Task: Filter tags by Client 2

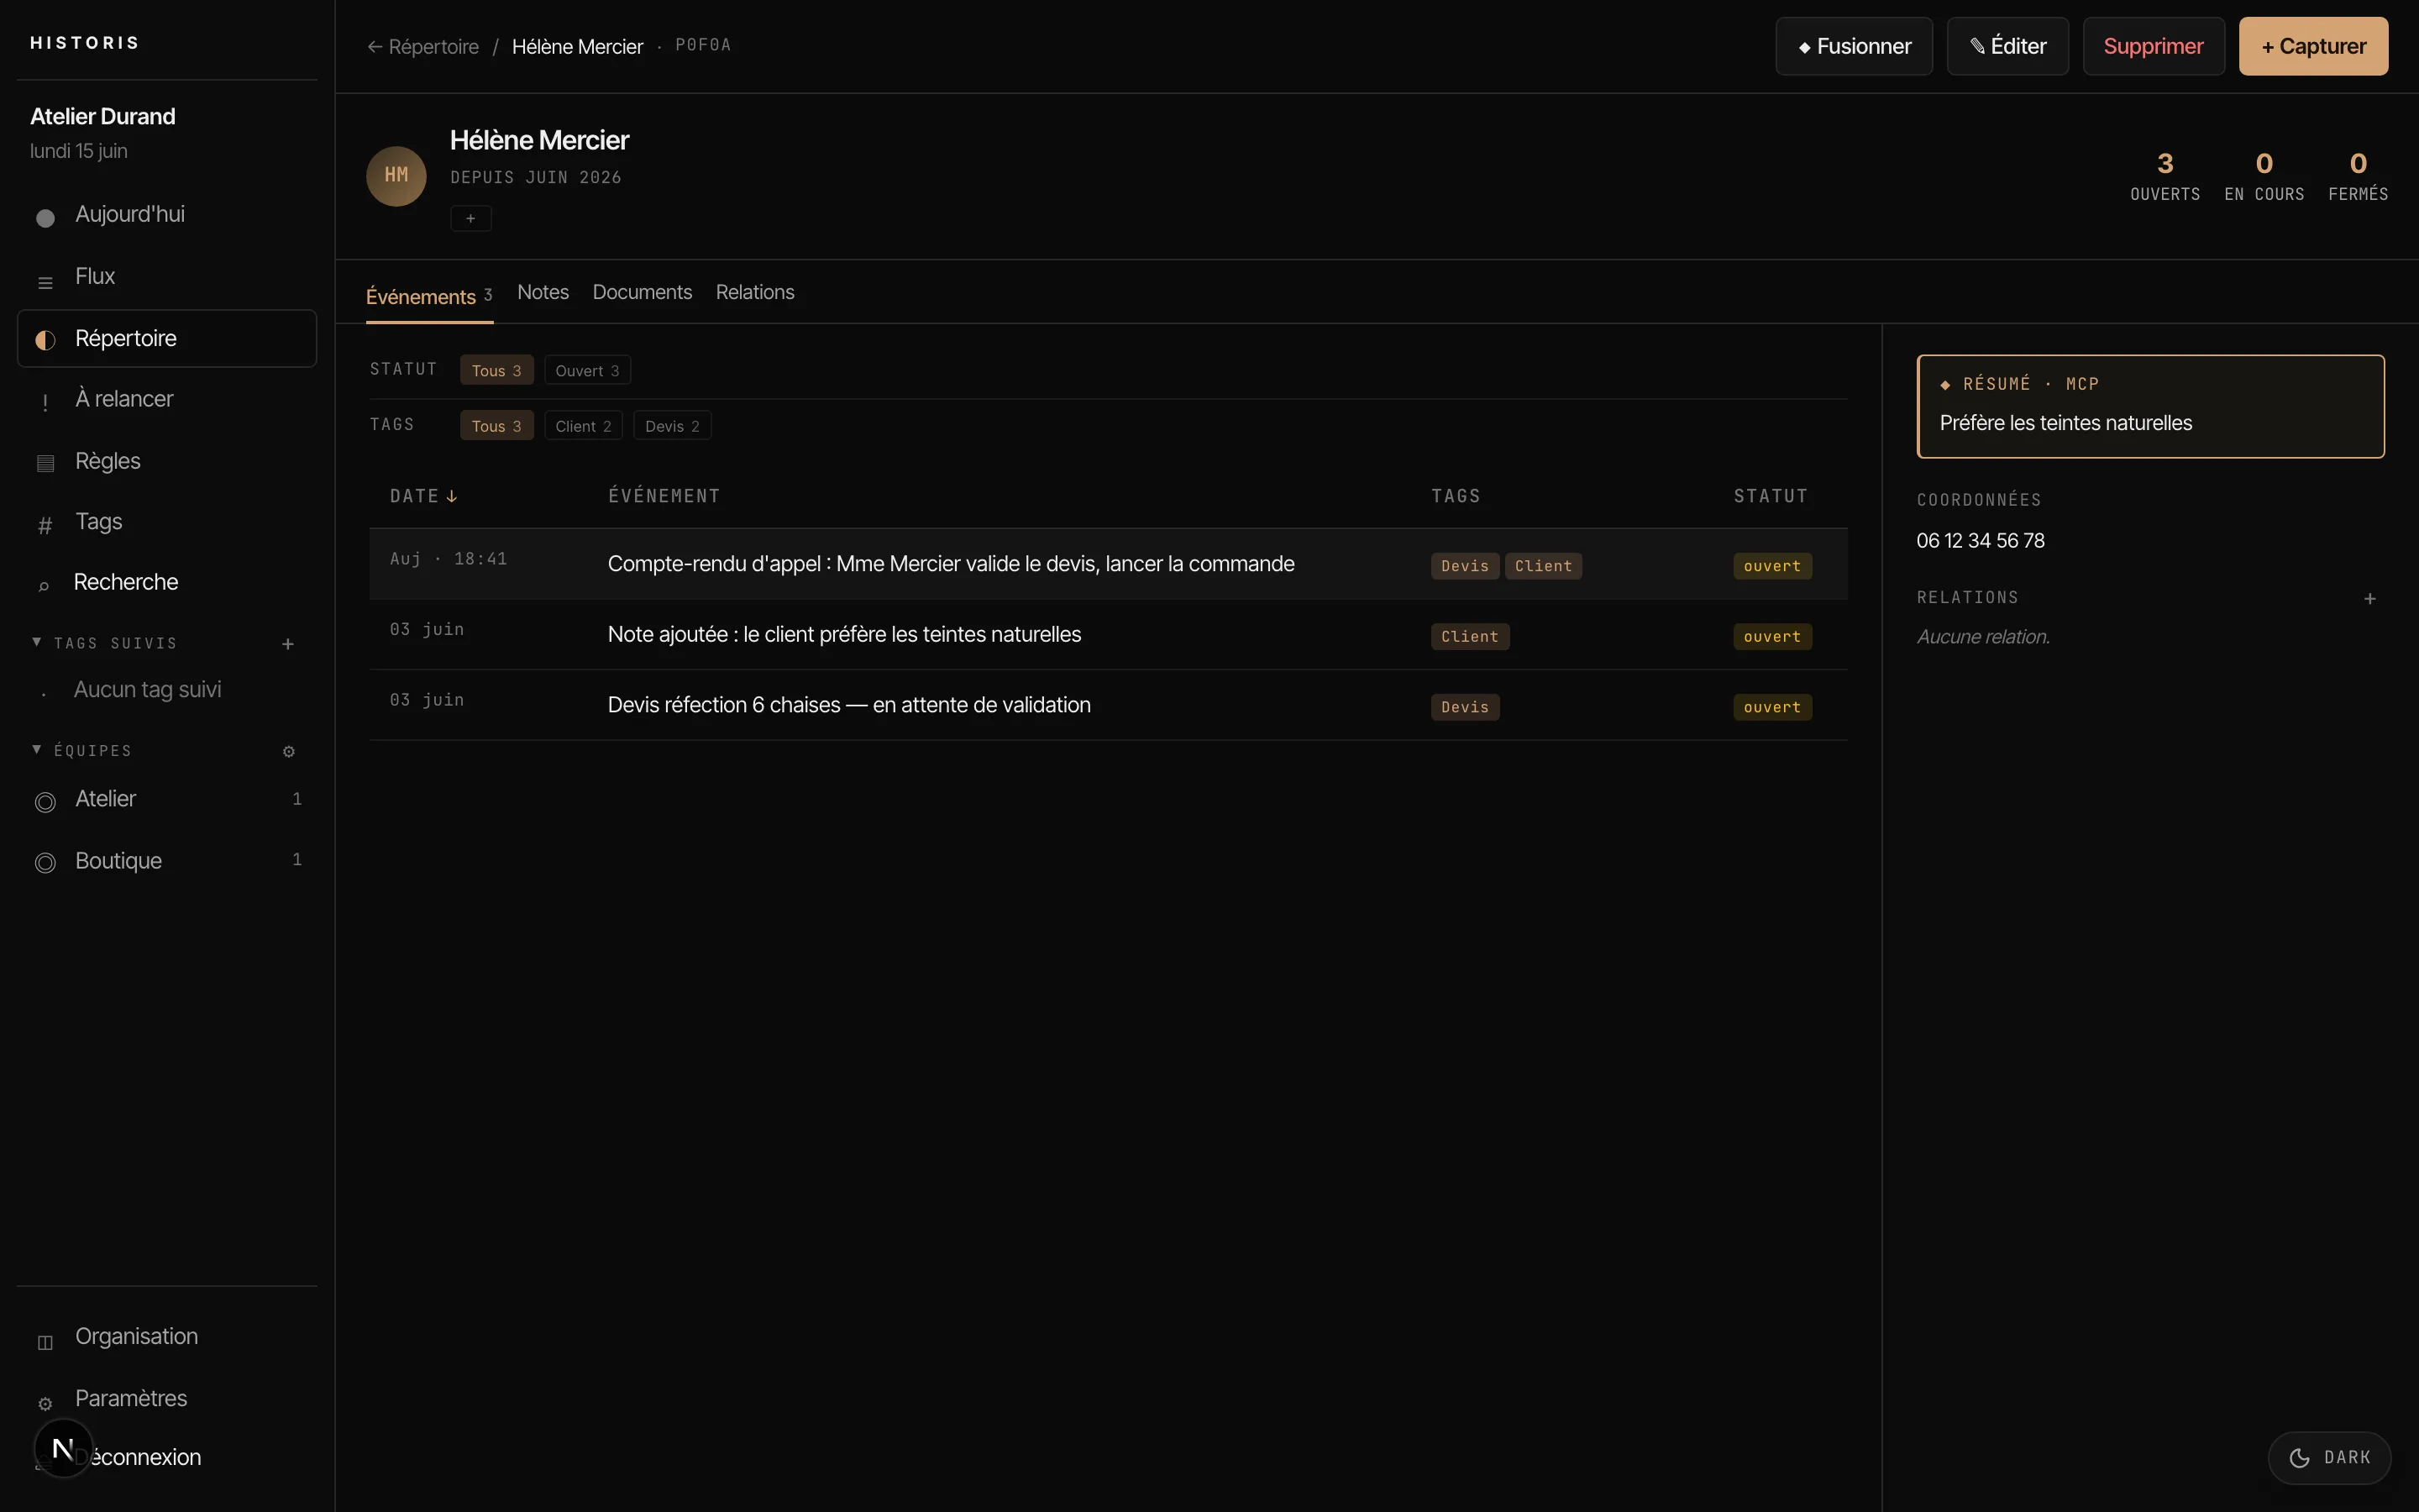Action: [x=584, y=425]
